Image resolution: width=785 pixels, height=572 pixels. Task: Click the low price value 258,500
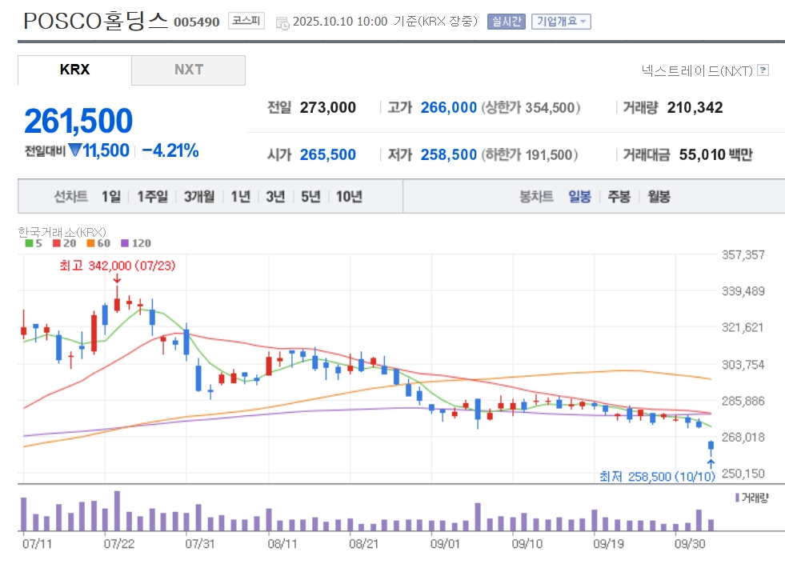pos(449,154)
